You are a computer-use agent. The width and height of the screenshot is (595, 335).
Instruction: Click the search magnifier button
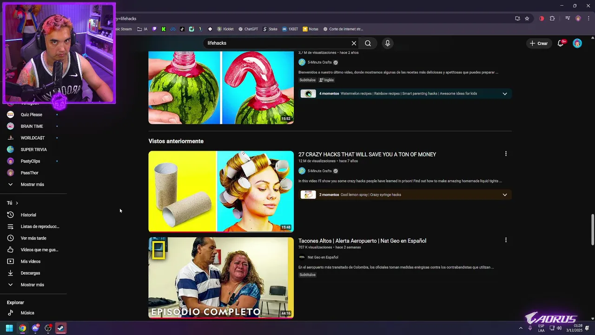(x=368, y=43)
